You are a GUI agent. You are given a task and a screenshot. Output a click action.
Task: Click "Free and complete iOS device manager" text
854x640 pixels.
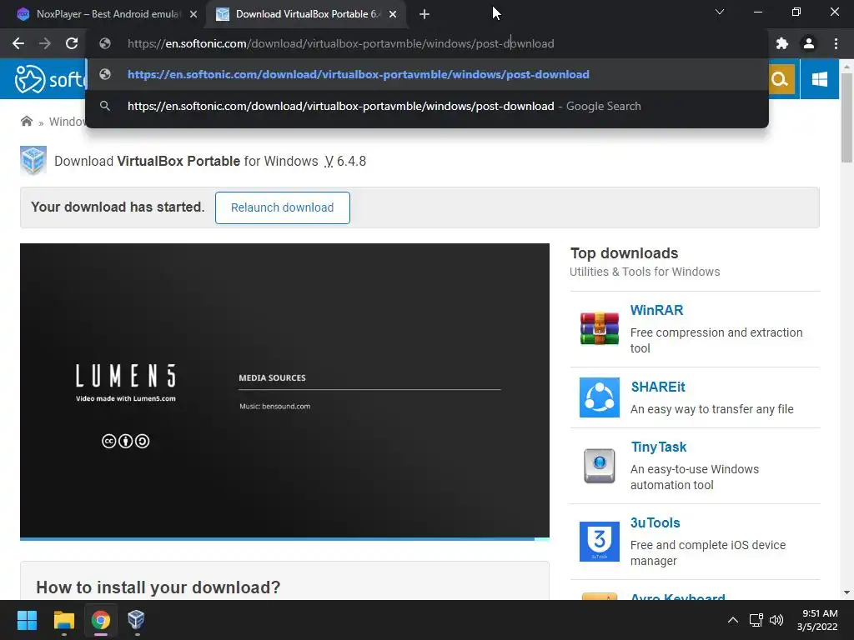[707, 552]
